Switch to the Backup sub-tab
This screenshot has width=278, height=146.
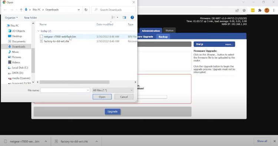click(163, 37)
